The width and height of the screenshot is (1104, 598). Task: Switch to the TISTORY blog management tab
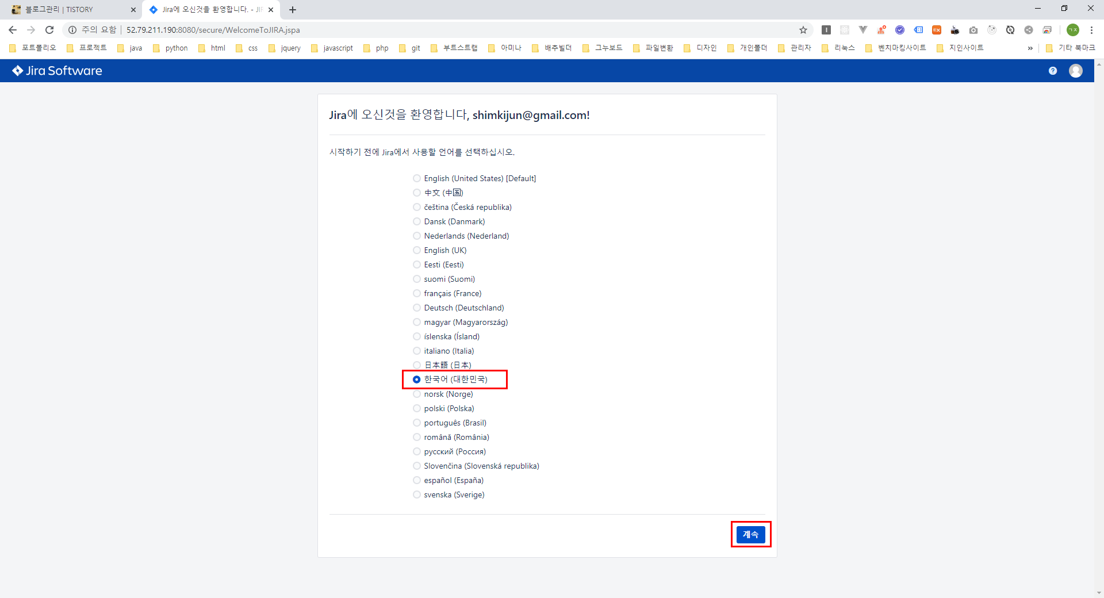pos(71,10)
